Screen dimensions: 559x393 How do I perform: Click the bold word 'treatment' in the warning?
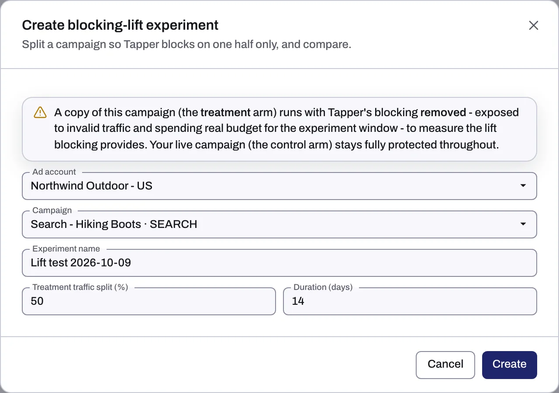[x=225, y=112]
